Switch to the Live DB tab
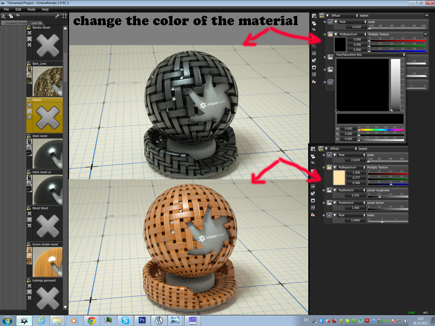 [x=37, y=23]
